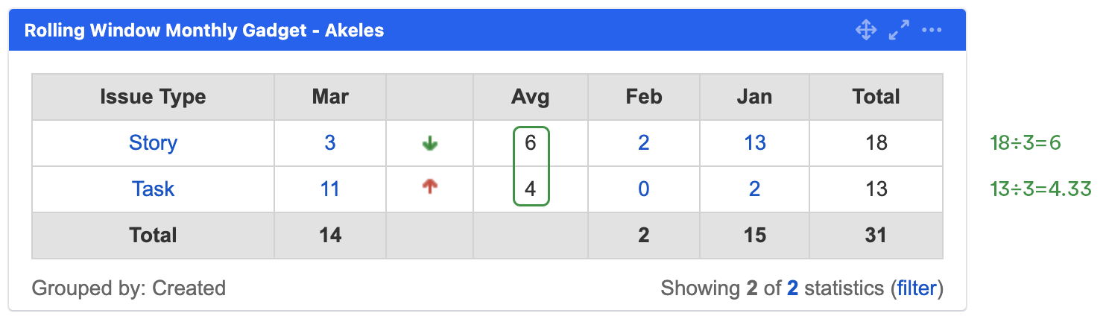
Task: Click Task count 2 for January
Action: coord(754,189)
